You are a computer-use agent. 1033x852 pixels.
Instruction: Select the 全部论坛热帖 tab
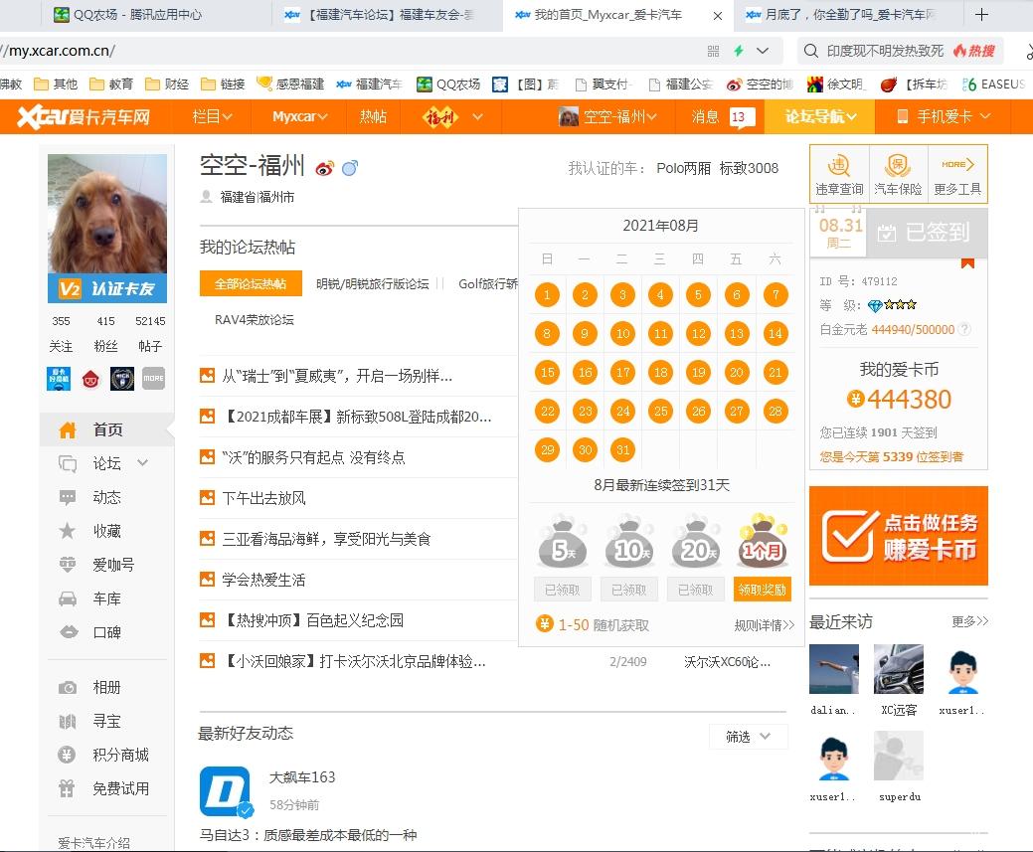click(251, 284)
